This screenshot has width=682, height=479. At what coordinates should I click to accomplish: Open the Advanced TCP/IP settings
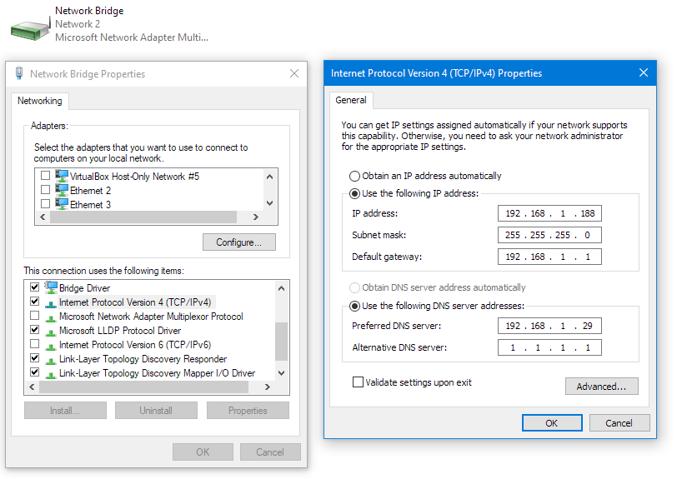[x=601, y=386]
